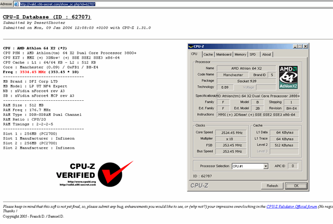This screenshot has width=333, height=224.
Task: Click the Bus Speed 353.45 MHz field
Action: (231, 151)
